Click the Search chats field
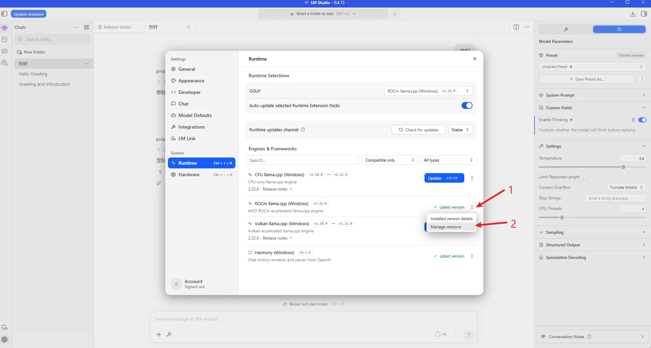 [53, 39]
